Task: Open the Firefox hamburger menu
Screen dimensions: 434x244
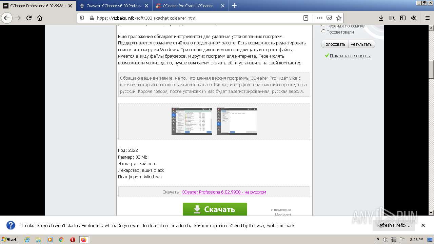Action: click(x=427, y=18)
